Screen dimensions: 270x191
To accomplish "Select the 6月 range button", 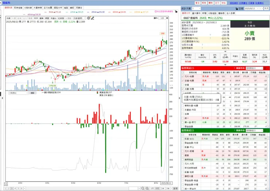I will [157, 188].
